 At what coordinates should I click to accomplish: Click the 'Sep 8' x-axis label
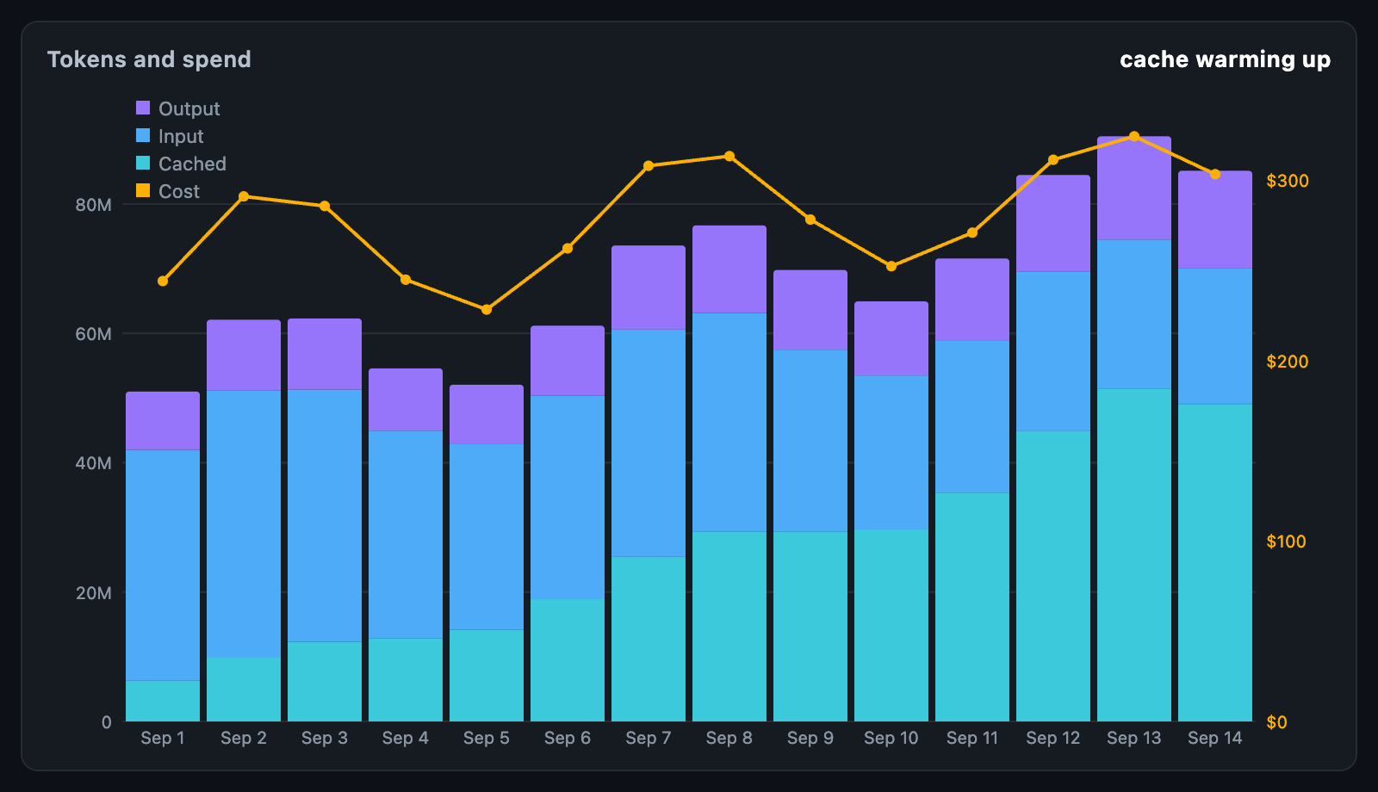pos(729,738)
